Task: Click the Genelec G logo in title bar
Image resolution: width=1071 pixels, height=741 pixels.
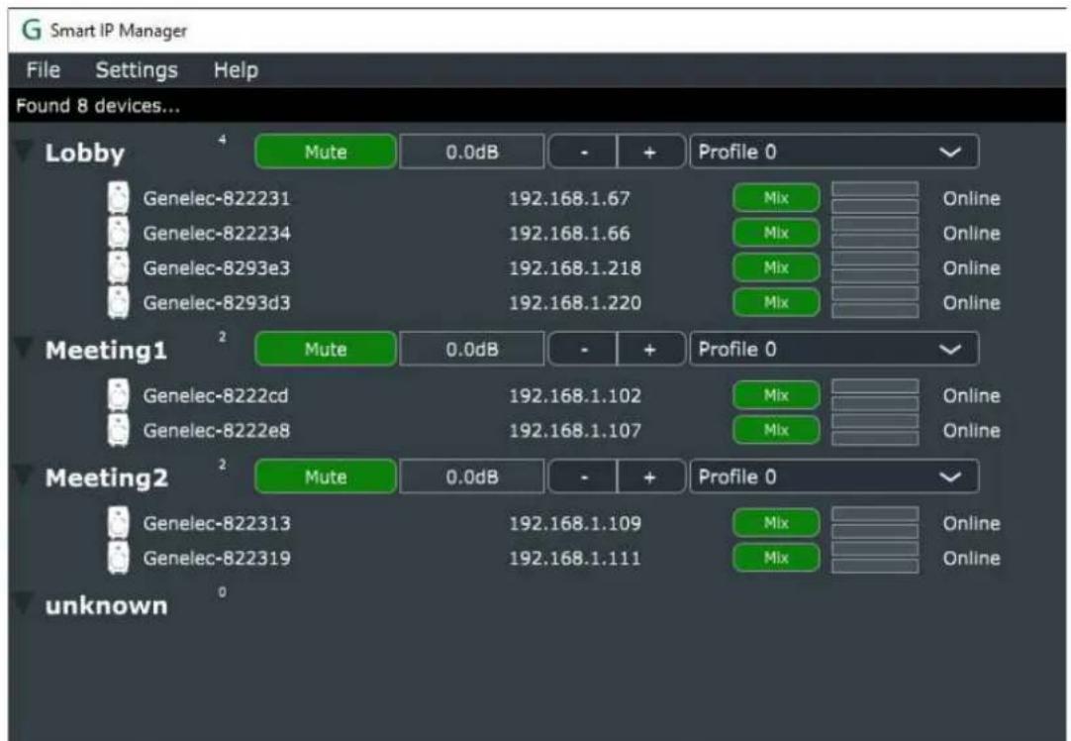Action: click(32, 30)
